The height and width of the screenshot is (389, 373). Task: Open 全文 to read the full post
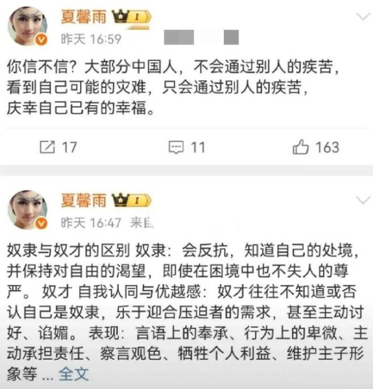[x=74, y=373]
